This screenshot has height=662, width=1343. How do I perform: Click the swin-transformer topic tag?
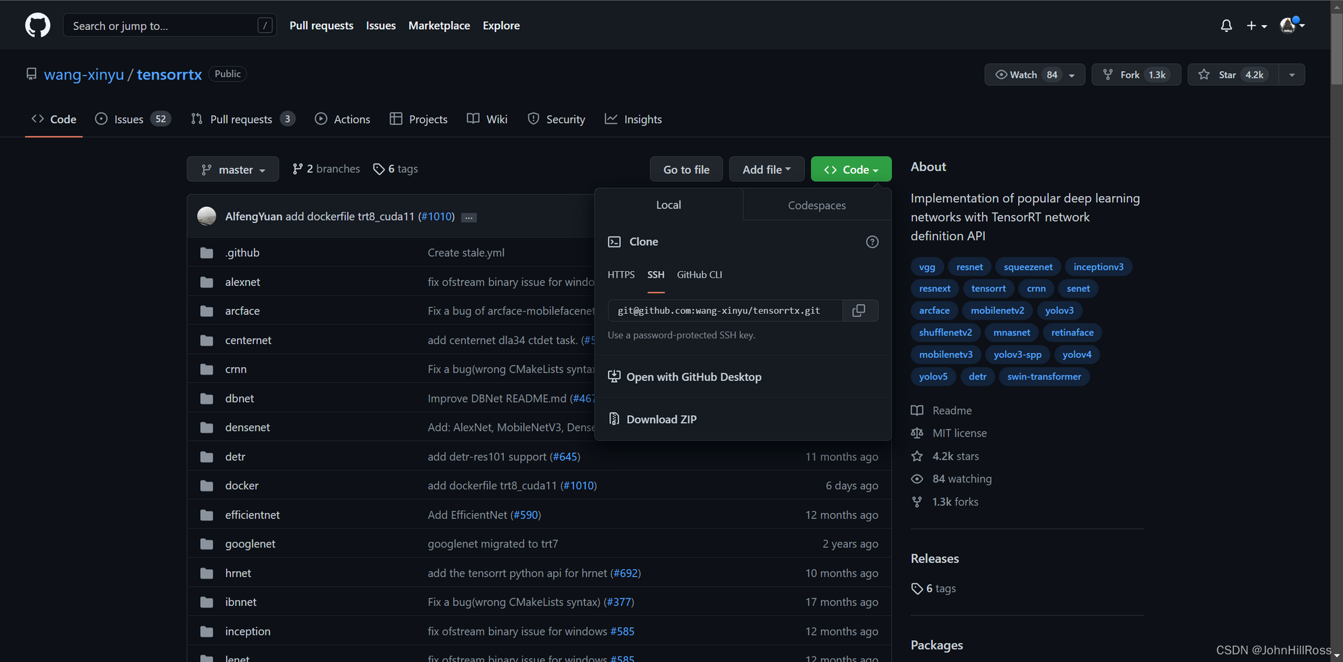1044,376
